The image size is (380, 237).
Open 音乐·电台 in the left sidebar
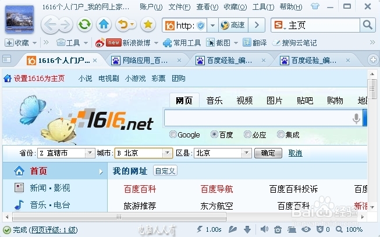pos(49,205)
